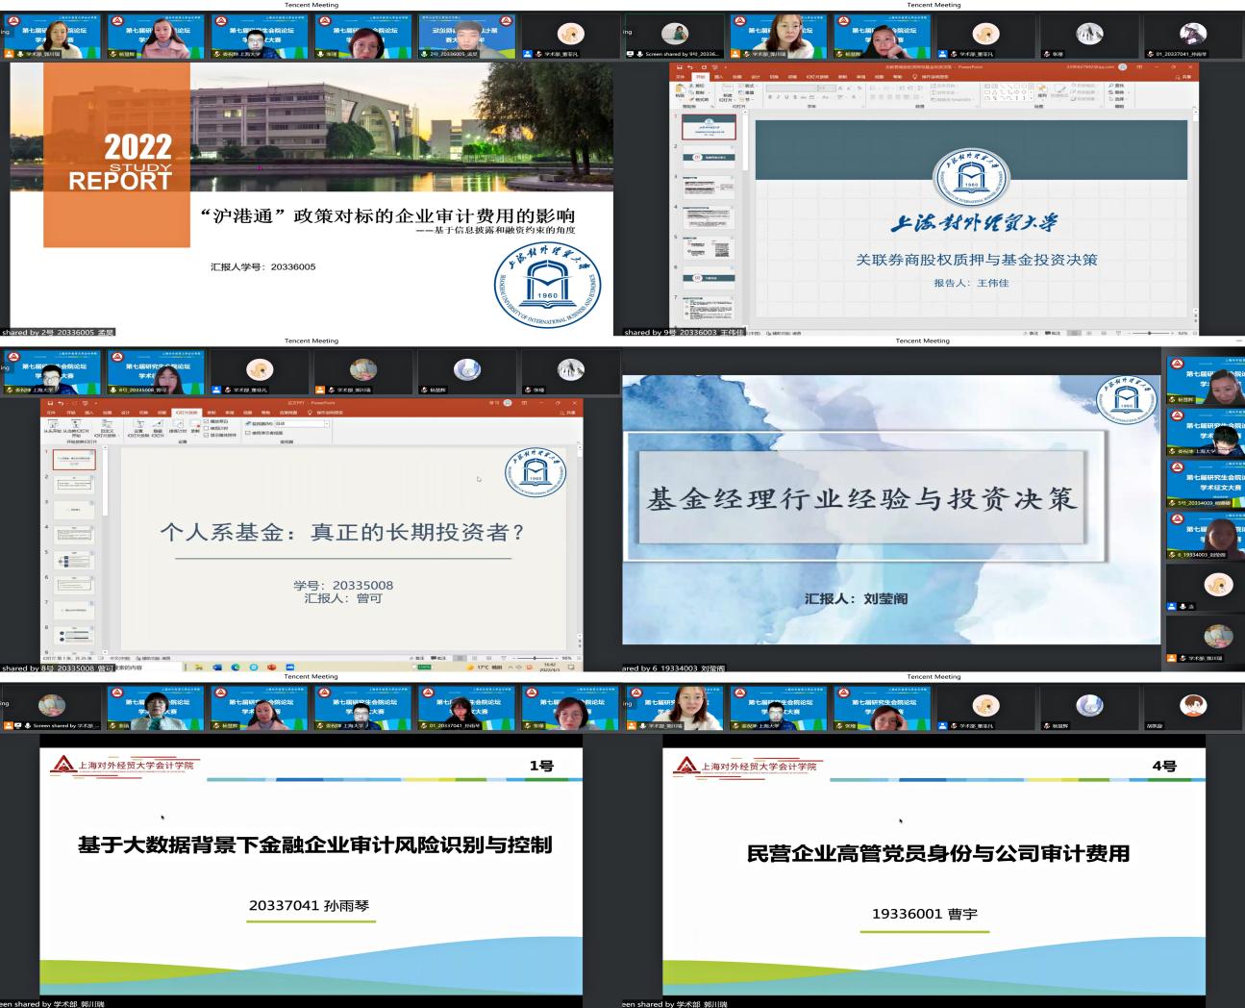Click Paste icon in 王伟佳's PowerPoint ribbon
Image resolution: width=1245 pixels, height=1008 pixels.
click(x=680, y=92)
